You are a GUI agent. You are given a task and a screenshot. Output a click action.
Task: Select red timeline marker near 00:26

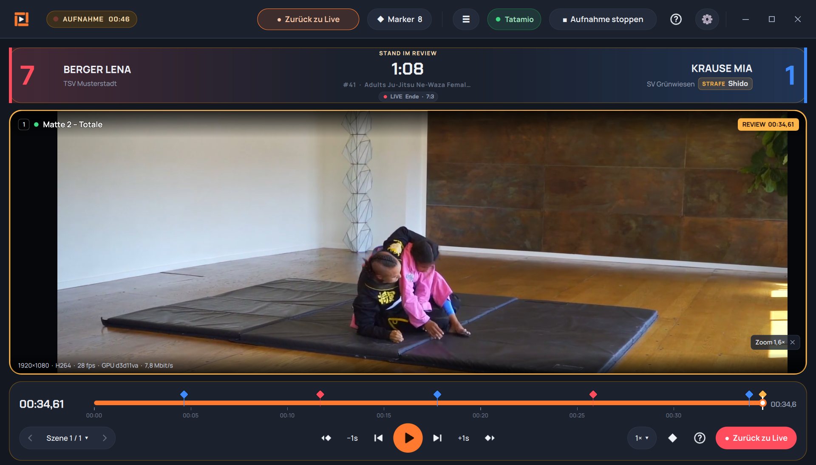[x=593, y=395]
